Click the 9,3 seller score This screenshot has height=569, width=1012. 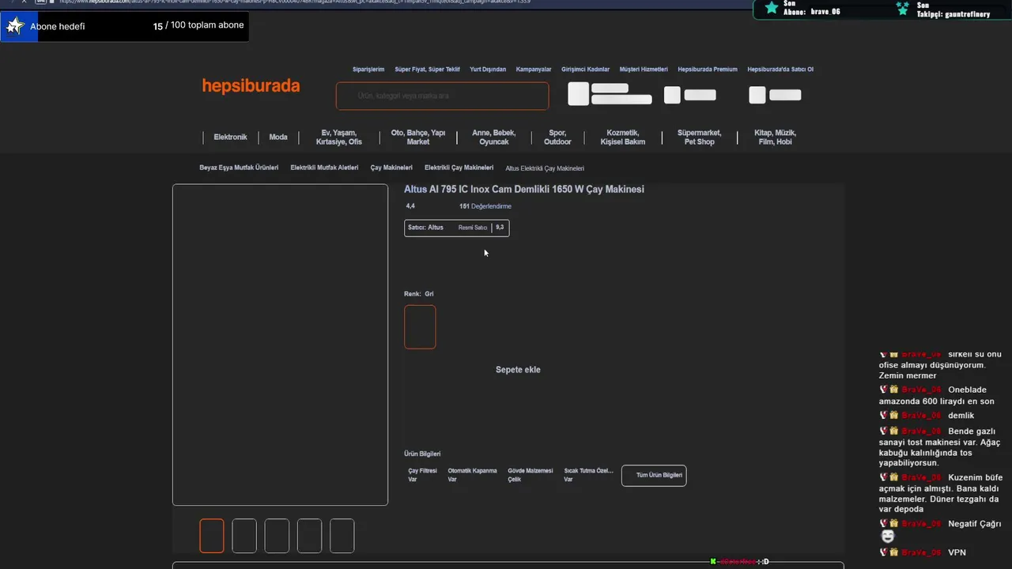point(500,228)
